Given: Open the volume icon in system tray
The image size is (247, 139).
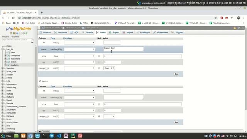Looking at the screenshot, I should pyautogui.click(x=231, y=136).
